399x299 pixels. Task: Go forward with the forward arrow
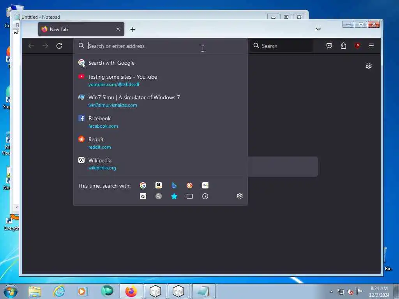45,46
